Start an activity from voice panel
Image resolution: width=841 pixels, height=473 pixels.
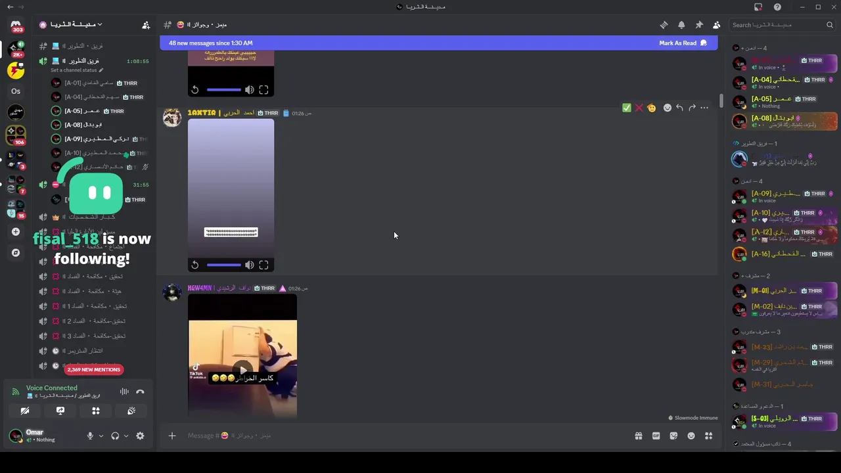[96, 411]
